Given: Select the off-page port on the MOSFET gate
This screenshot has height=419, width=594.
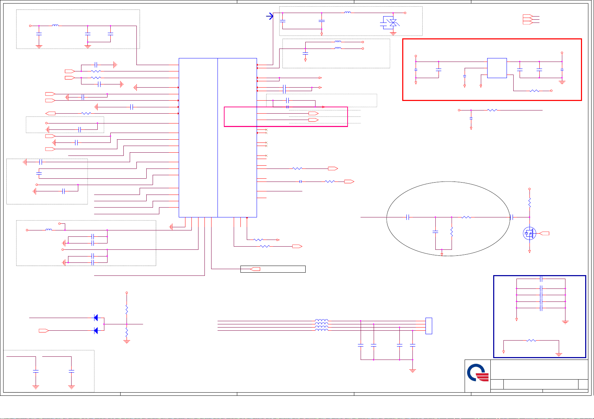Looking at the screenshot, I should (544, 233).
